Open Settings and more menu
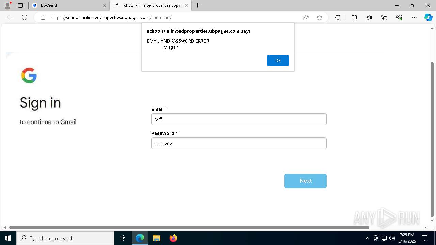The image size is (436, 245). click(414, 17)
